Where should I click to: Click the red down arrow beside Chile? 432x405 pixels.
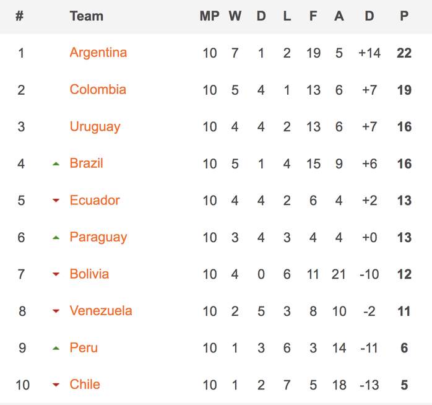(56, 385)
